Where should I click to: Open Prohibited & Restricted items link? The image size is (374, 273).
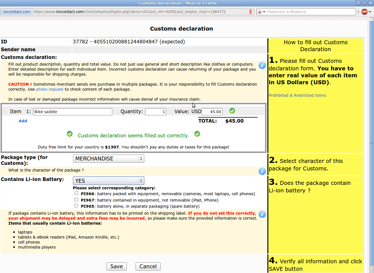point(297,95)
